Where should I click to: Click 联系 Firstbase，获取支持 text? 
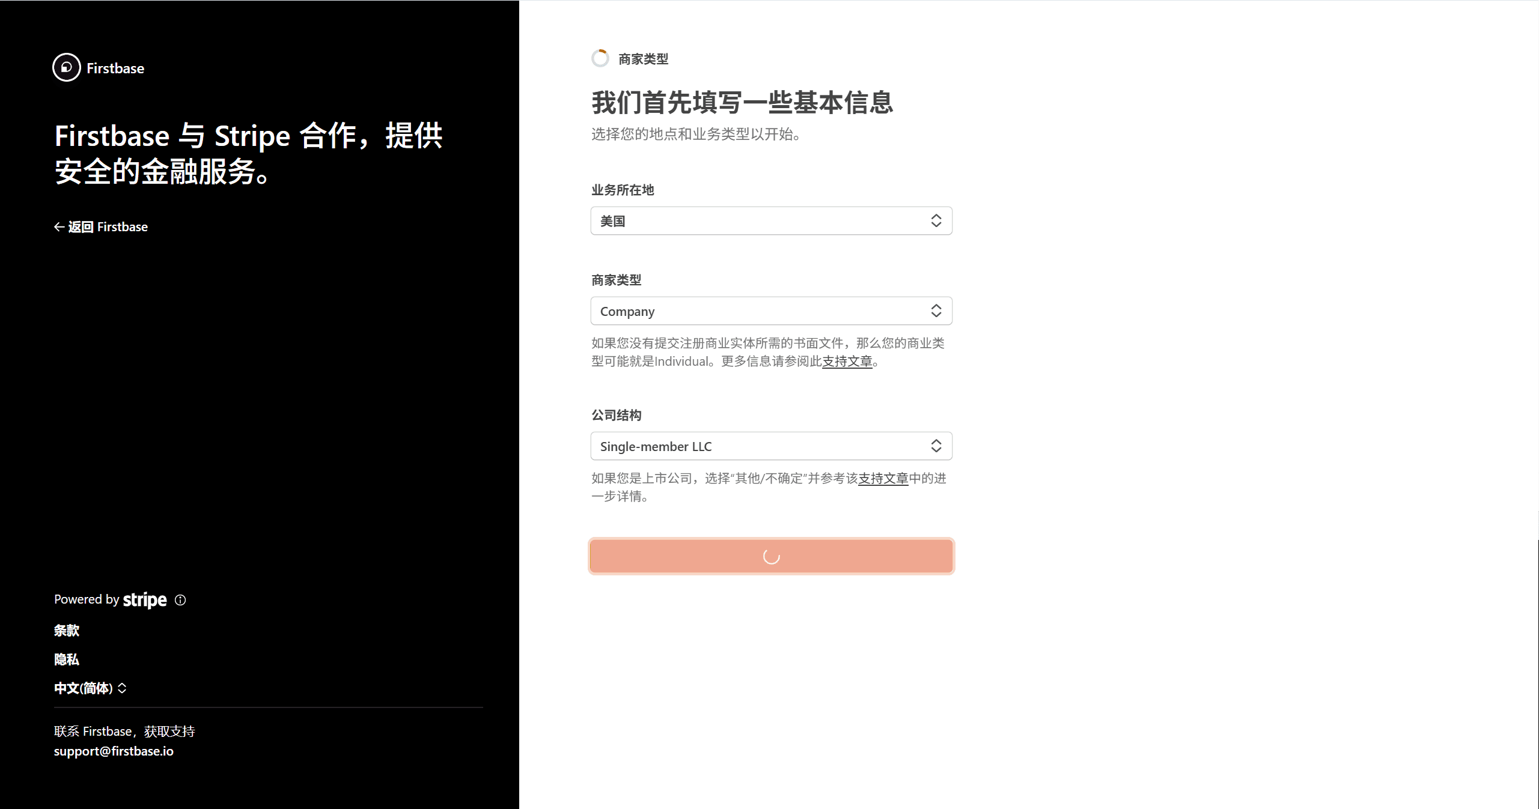click(x=124, y=732)
